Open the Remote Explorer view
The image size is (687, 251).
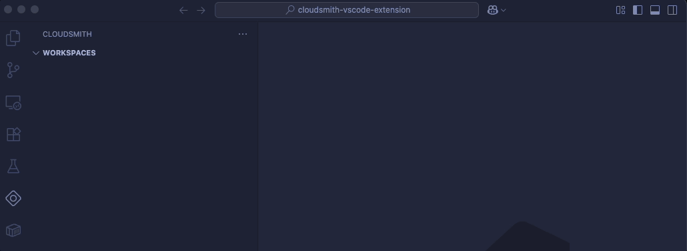(x=13, y=103)
